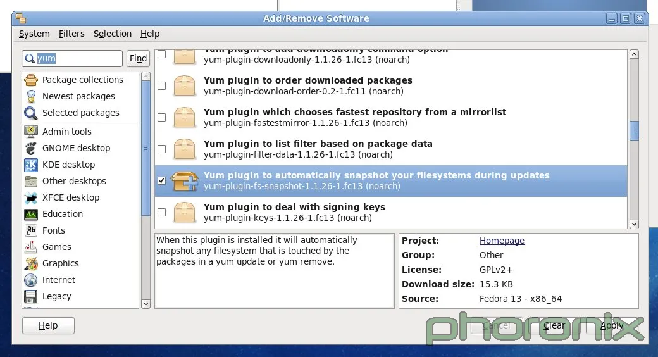Click the Selected packages magnifier icon
Viewport: 658px width, 357px height.
pyautogui.click(x=31, y=113)
